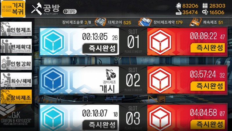Switch to T-Doll Powerup tab

(x=16, y=63)
